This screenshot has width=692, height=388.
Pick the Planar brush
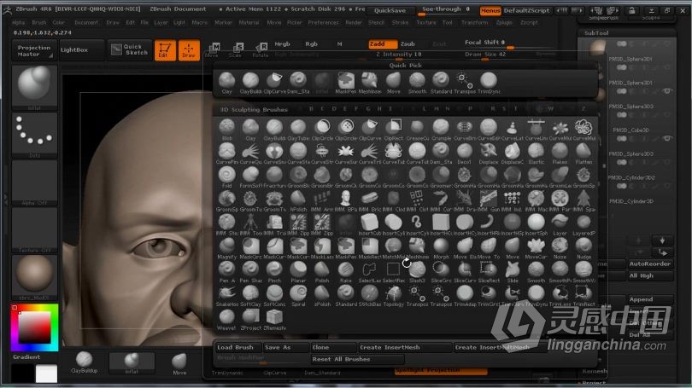298,273
